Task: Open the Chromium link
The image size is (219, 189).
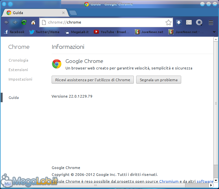Action: click(169, 181)
